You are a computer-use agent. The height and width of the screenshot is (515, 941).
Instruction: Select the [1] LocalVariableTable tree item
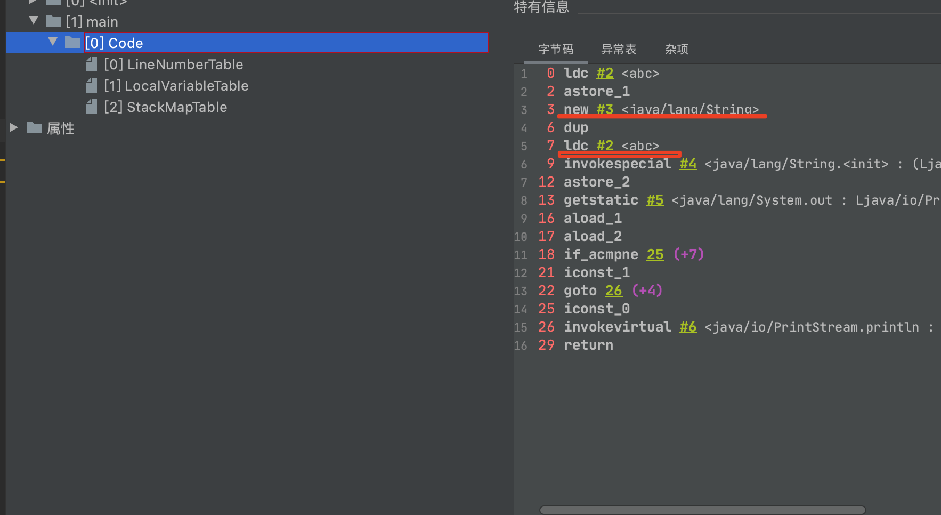click(x=176, y=86)
